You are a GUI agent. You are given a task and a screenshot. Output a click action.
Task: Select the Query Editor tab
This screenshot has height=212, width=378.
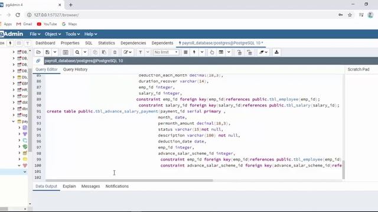pos(47,69)
